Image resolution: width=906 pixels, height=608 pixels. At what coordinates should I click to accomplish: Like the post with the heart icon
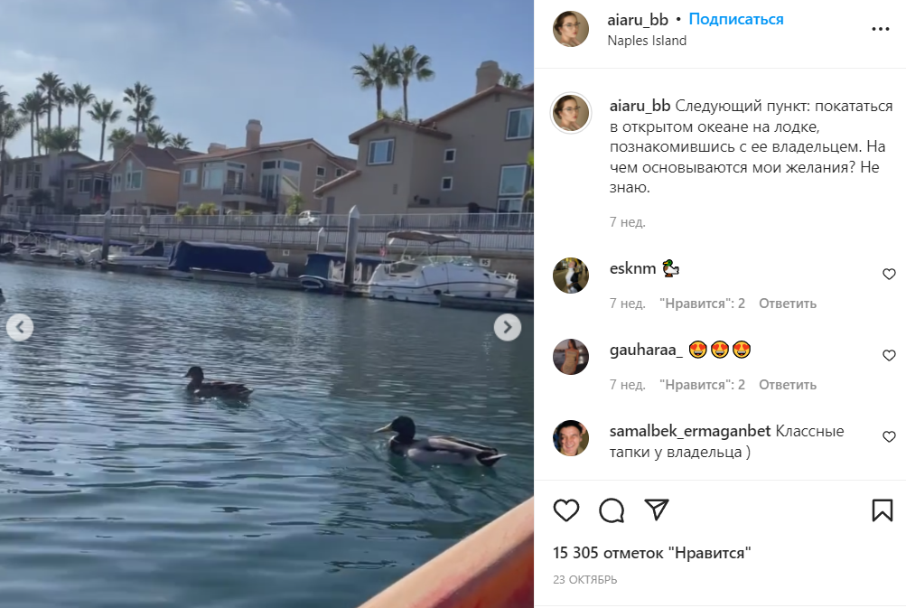(x=566, y=510)
